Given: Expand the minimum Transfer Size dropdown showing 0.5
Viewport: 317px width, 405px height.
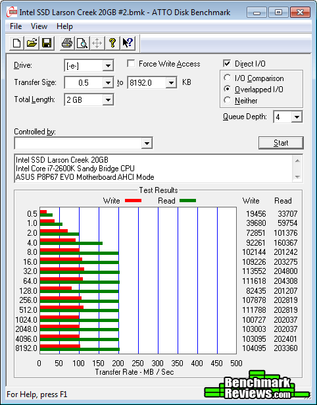Looking at the screenshot, I should pos(108,83).
